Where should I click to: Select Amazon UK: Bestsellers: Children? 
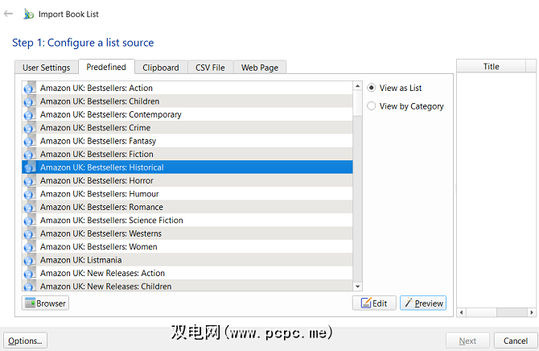click(187, 101)
